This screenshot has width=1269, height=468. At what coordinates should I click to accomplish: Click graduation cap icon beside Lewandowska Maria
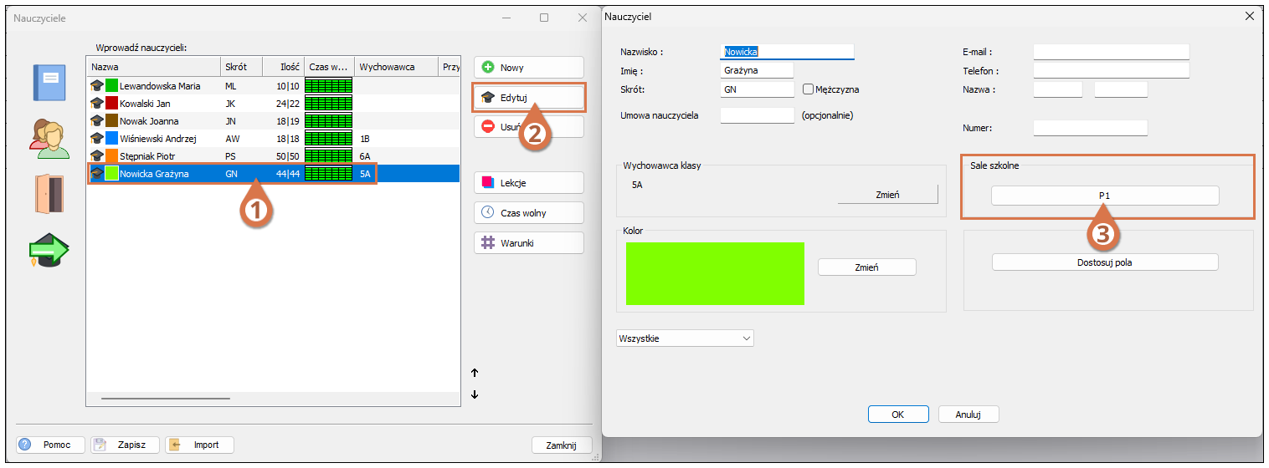96,85
